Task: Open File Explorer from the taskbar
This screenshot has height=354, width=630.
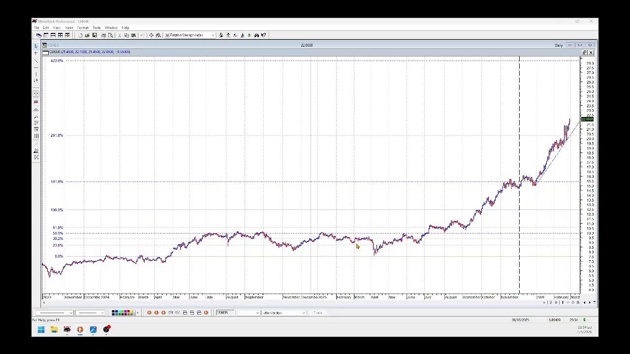Action: (54, 329)
